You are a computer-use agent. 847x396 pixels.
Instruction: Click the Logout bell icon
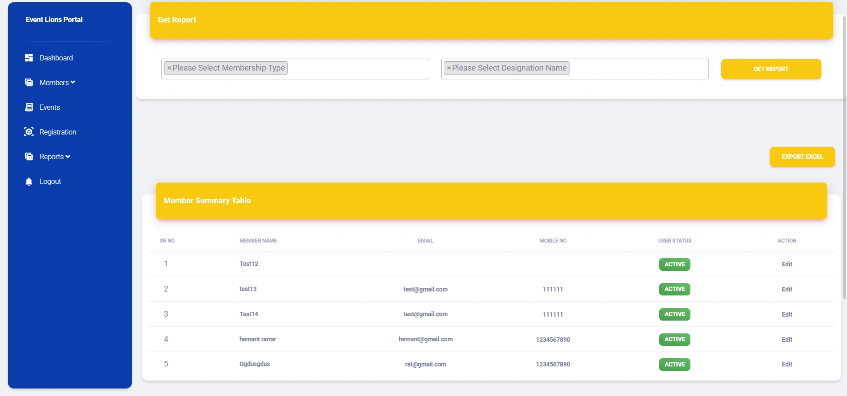coord(29,182)
